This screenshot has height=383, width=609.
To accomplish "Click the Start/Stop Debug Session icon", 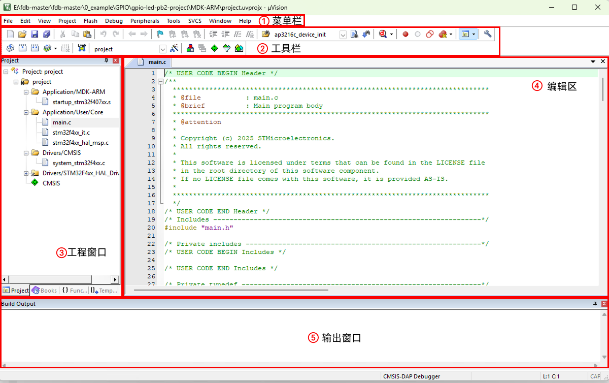I will tap(383, 34).
